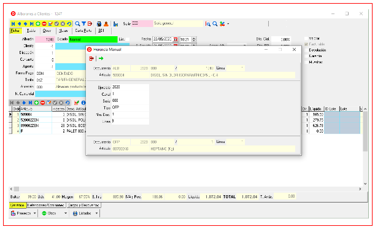Toggle the Muestras checkbox
The height and width of the screenshot is (232, 375).
click(306, 62)
